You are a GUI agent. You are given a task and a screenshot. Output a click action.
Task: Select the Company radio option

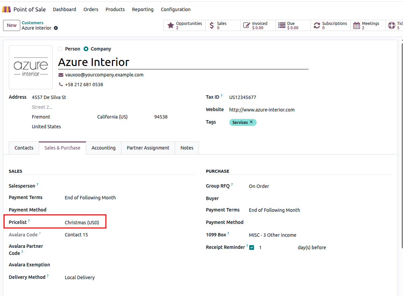pyautogui.click(x=86, y=49)
